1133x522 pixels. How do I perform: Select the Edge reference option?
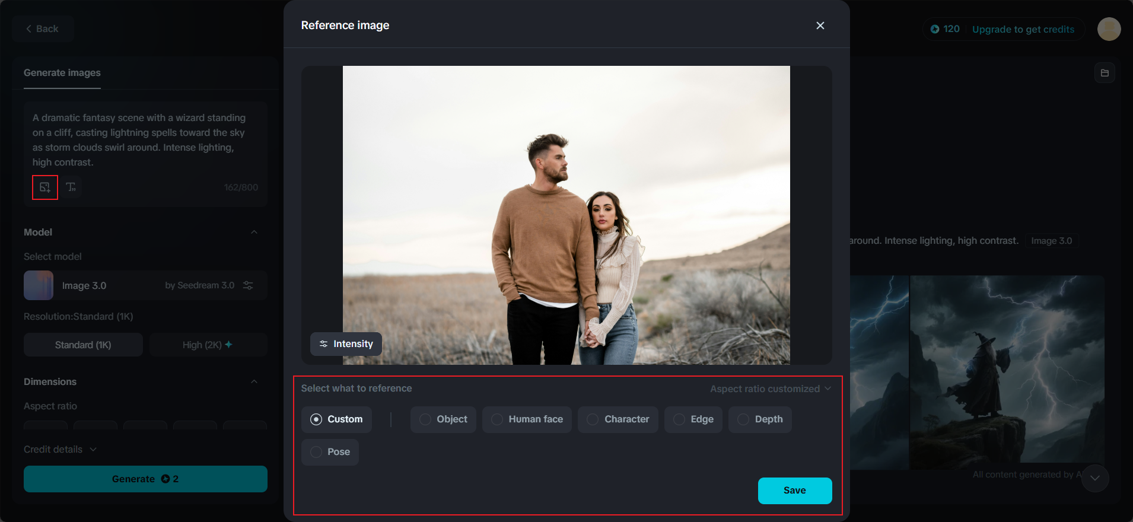(693, 419)
